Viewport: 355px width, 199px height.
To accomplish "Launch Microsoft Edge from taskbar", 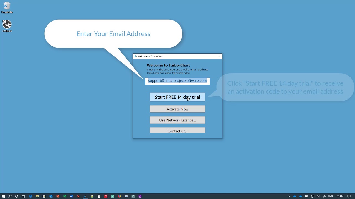I will point(31,196).
